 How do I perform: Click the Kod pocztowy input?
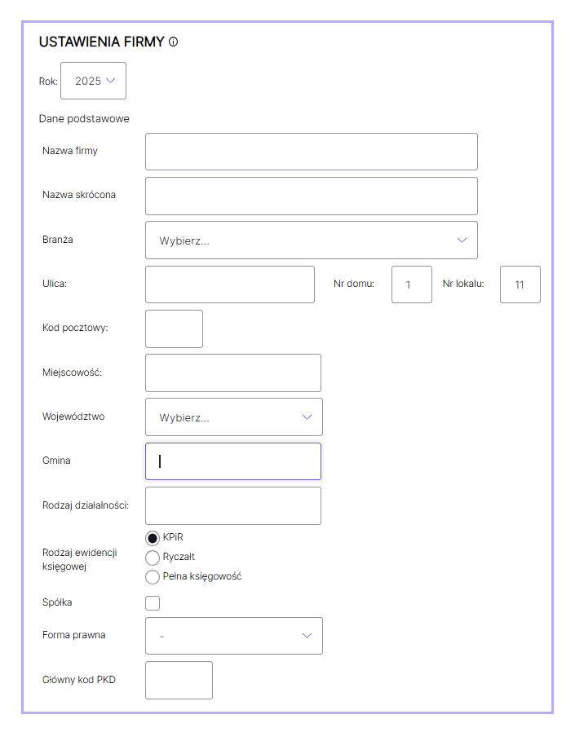[174, 329]
